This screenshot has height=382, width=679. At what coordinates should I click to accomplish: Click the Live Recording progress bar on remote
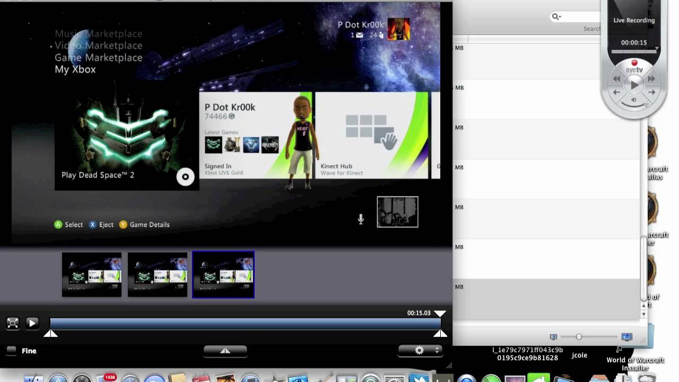pos(634,51)
